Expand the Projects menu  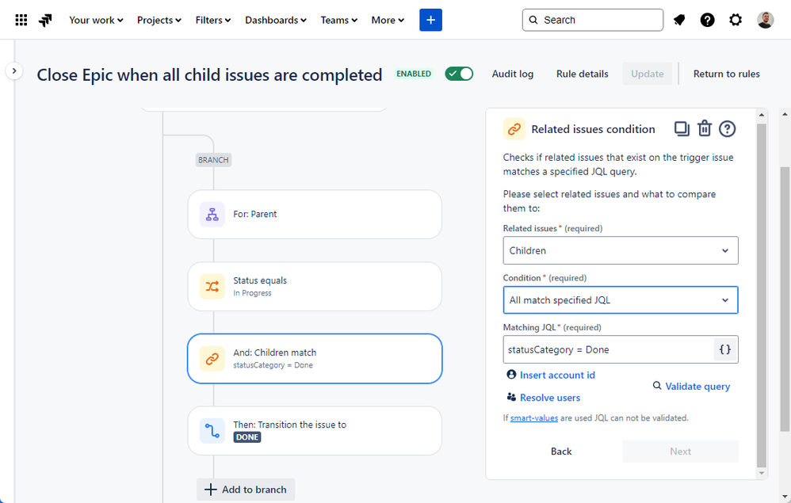pyautogui.click(x=159, y=20)
